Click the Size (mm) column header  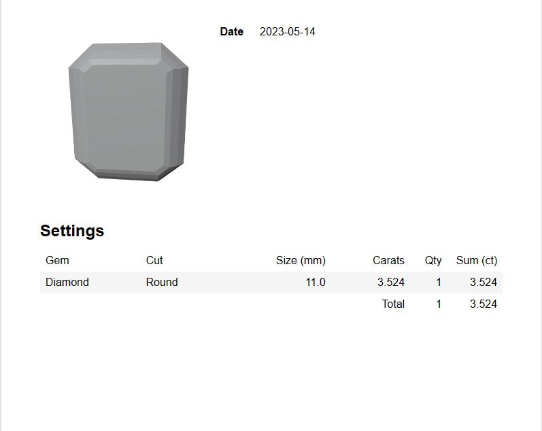click(301, 260)
